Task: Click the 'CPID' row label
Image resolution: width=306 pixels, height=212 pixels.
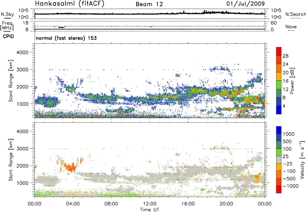Action: click(x=8, y=36)
